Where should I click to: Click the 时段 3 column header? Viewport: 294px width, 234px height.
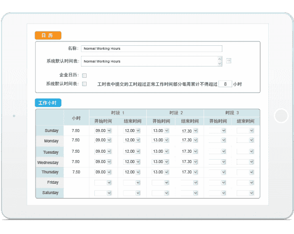point(232,113)
